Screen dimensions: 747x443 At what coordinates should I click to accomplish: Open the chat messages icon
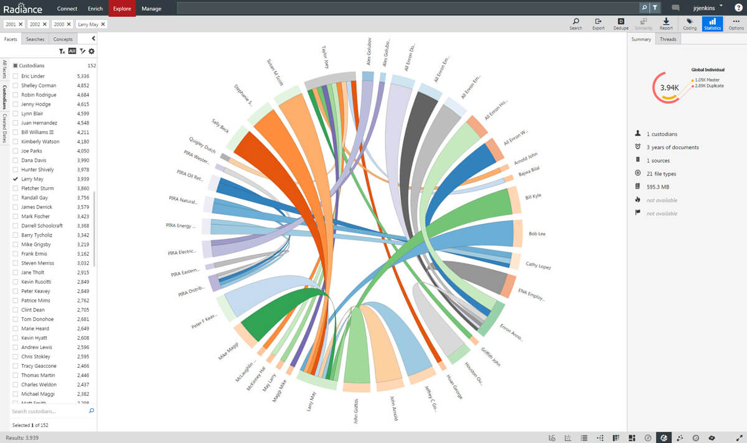[x=675, y=9]
